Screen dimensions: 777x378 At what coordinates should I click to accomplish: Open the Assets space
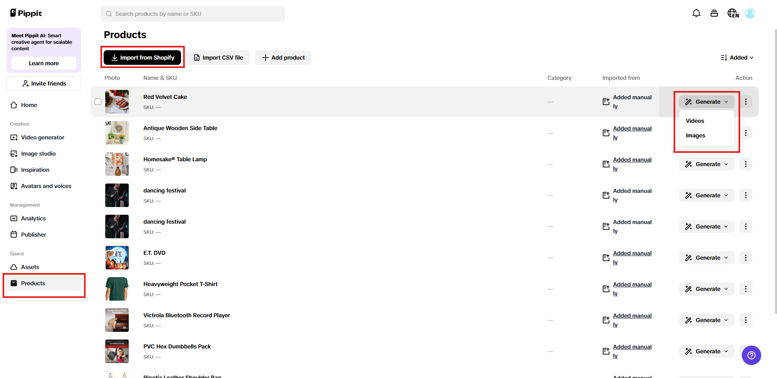tap(30, 267)
